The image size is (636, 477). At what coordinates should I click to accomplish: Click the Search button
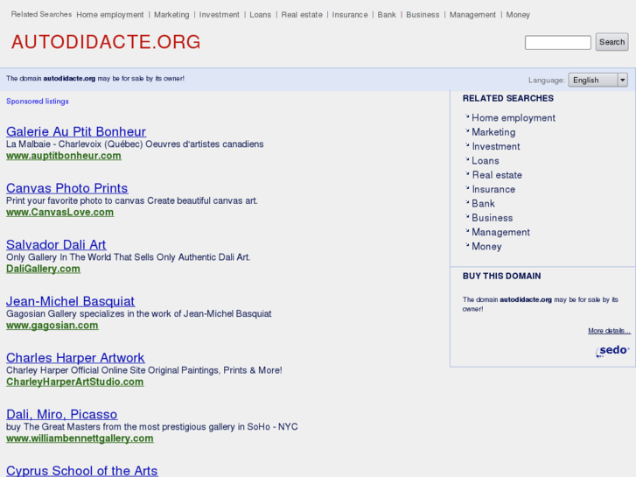[x=612, y=42]
